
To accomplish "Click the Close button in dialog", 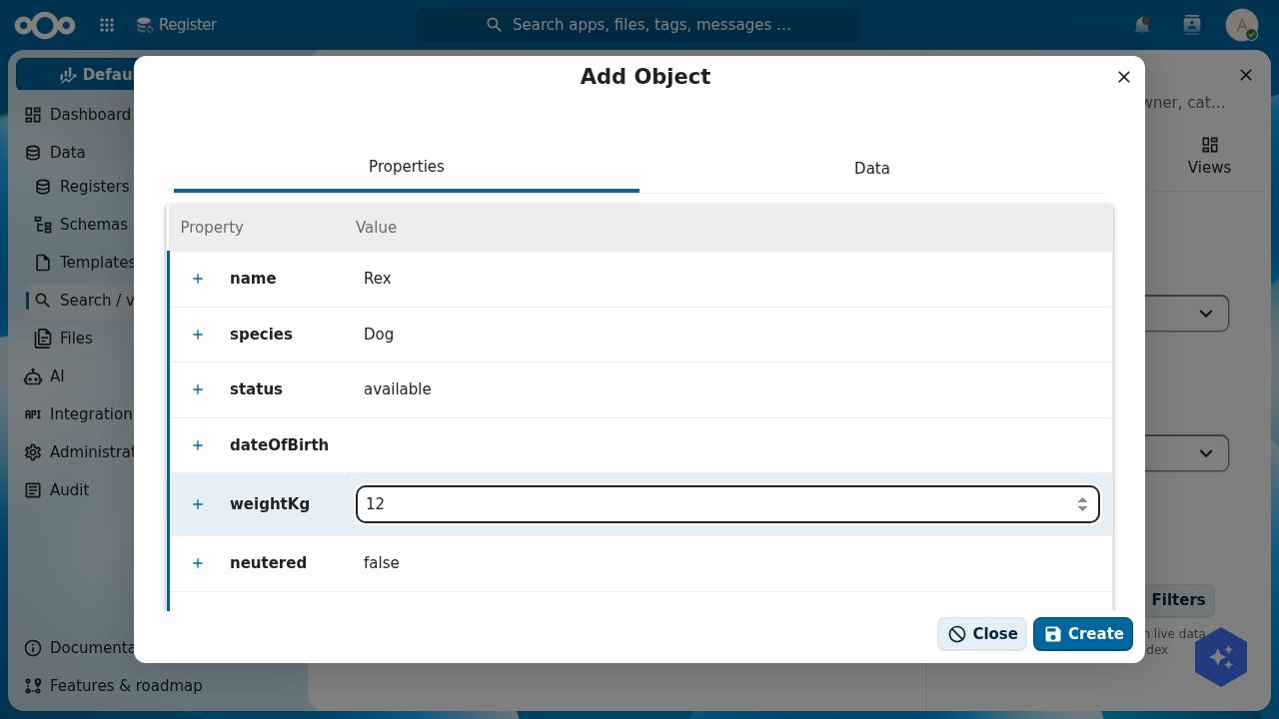I will (982, 634).
